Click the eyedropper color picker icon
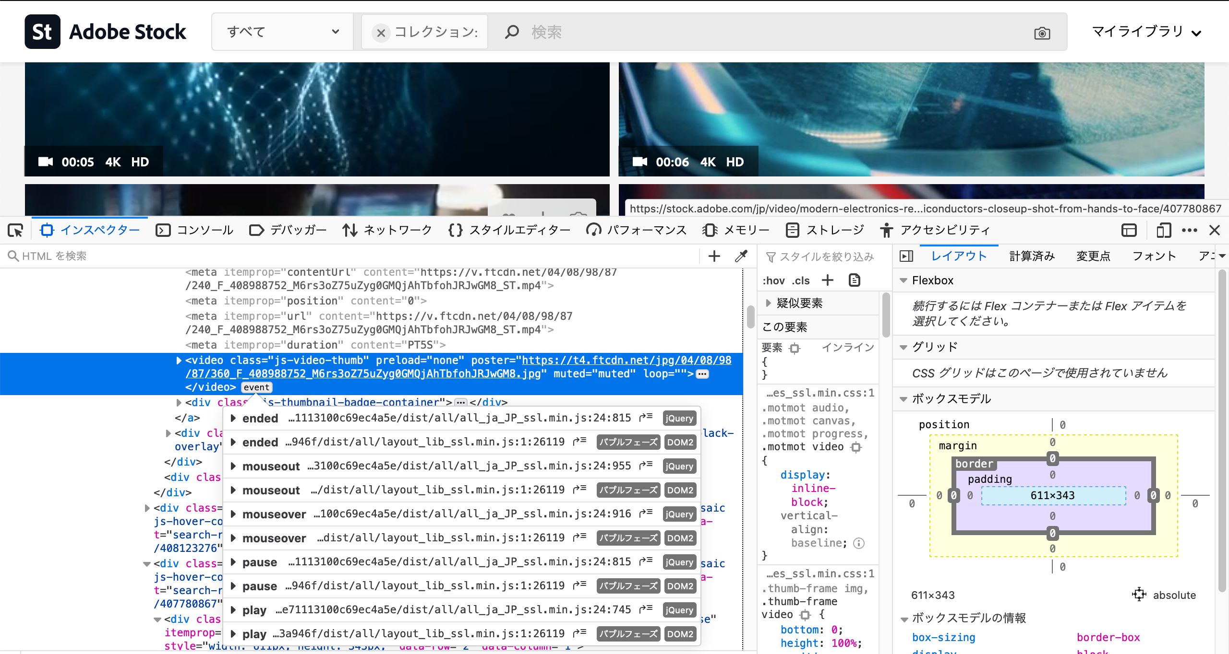1229x654 pixels. tap(741, 256)
